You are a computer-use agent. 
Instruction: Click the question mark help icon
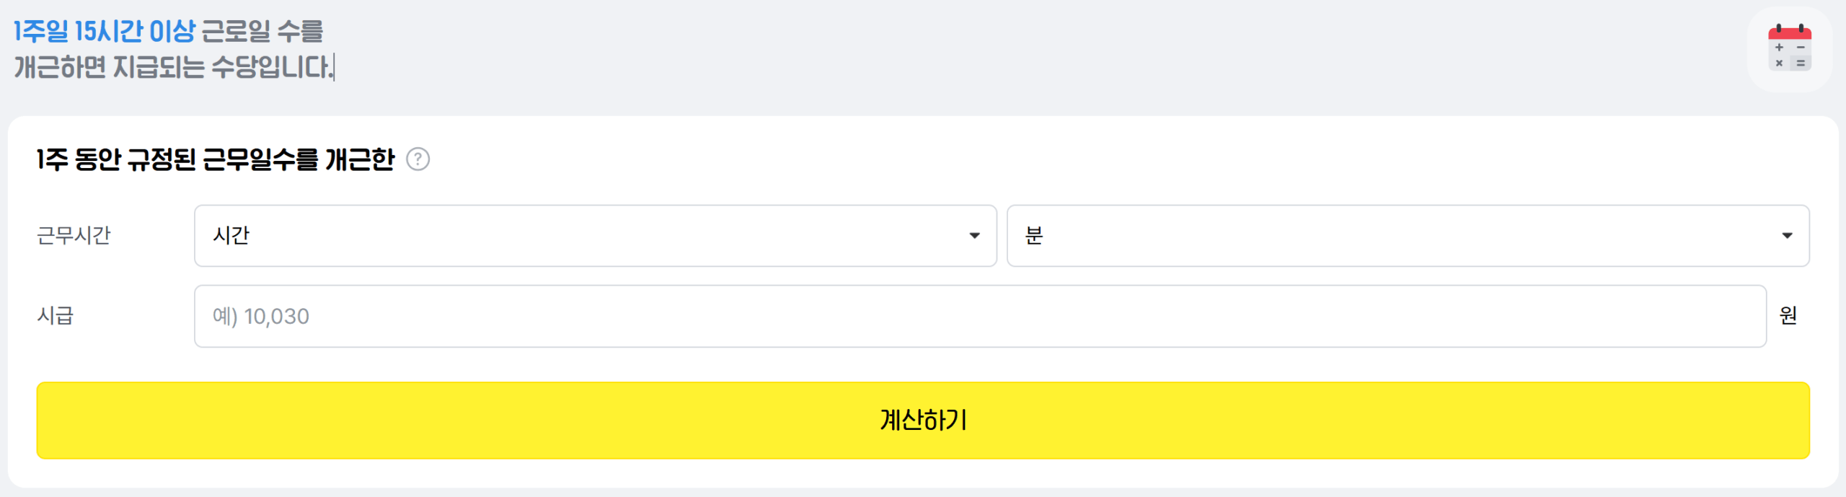tap(418, 159)
